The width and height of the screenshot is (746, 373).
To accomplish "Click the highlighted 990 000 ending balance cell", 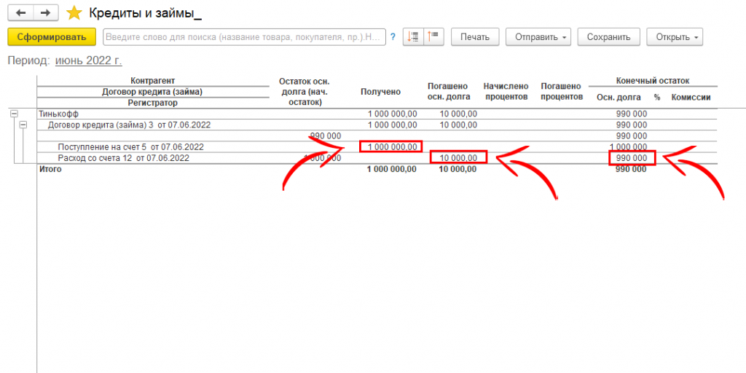I will coord(632,158).
